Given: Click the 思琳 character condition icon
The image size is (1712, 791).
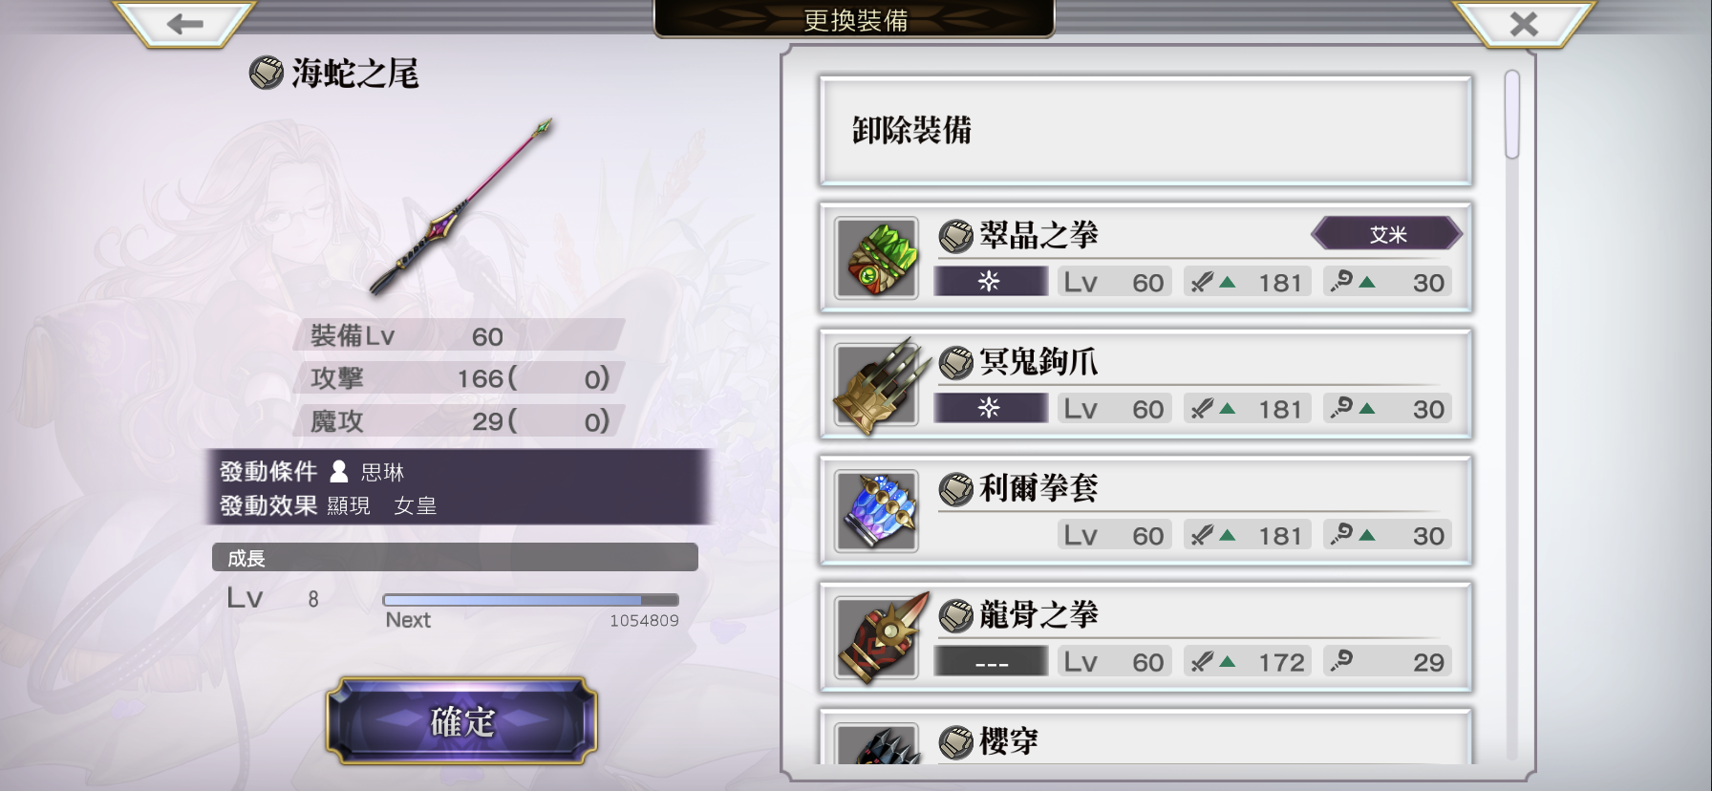Looking at the screenshot, I should (339, 471).
